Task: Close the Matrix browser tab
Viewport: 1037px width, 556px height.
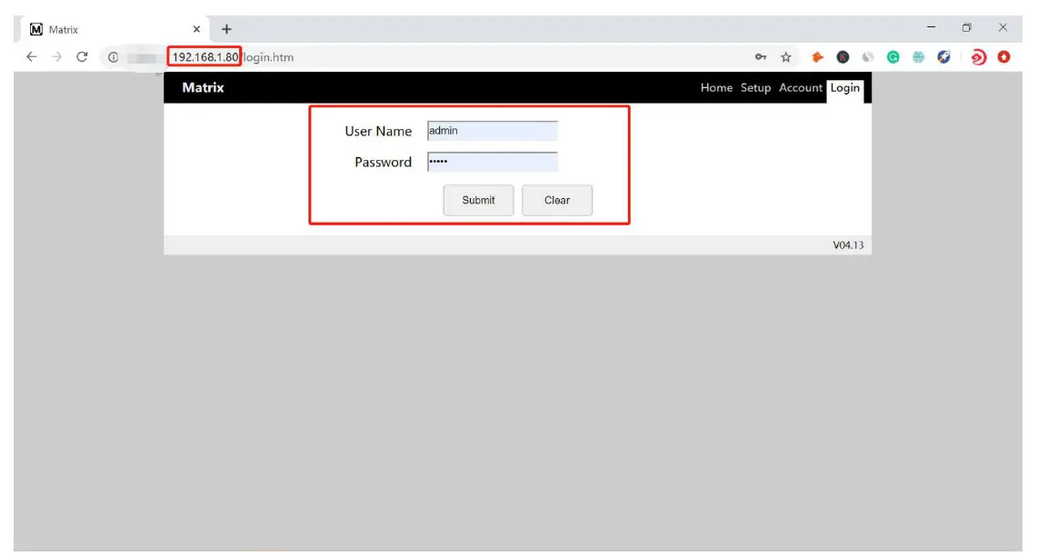Action: 196,29
